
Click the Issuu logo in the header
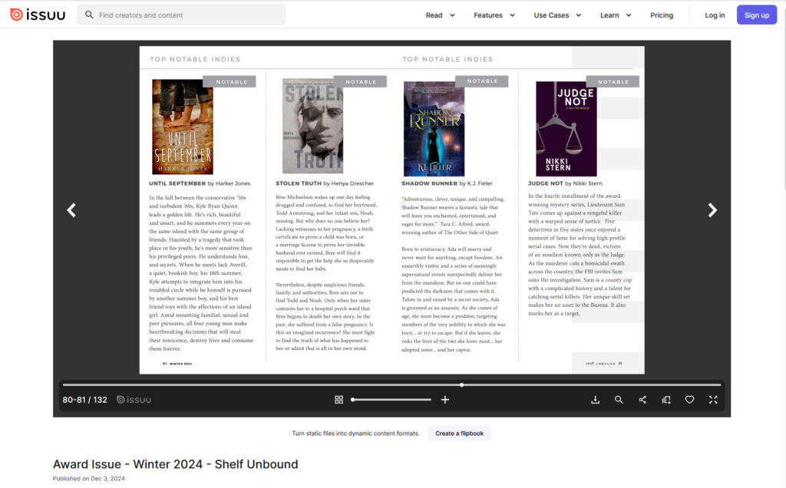pos(37,15)
